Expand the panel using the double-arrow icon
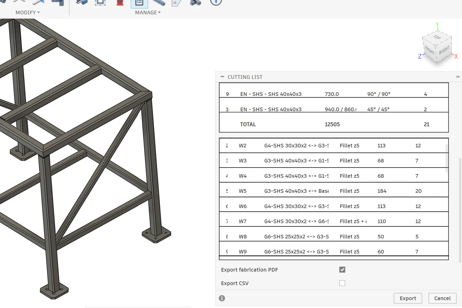 point(458,77)
